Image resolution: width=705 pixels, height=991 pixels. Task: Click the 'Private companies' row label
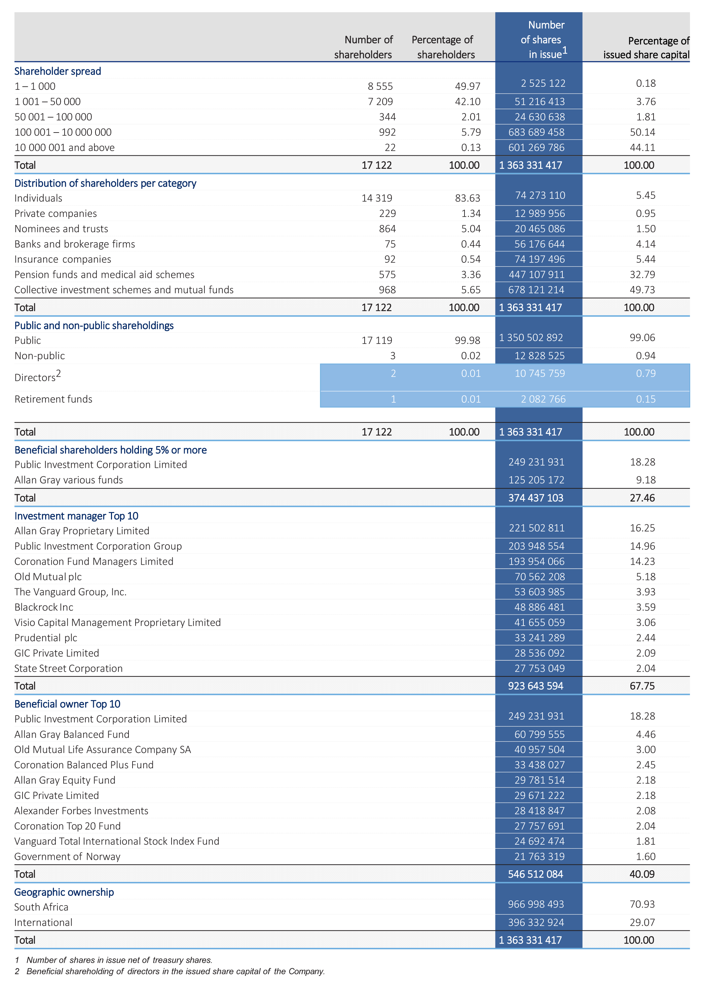55,214
